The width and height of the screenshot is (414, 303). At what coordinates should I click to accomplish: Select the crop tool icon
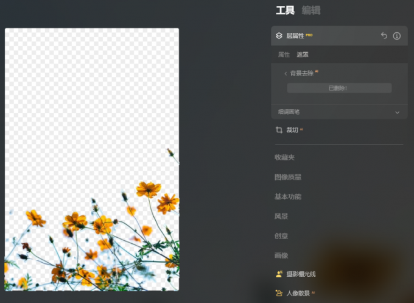[x=279, y=130]
